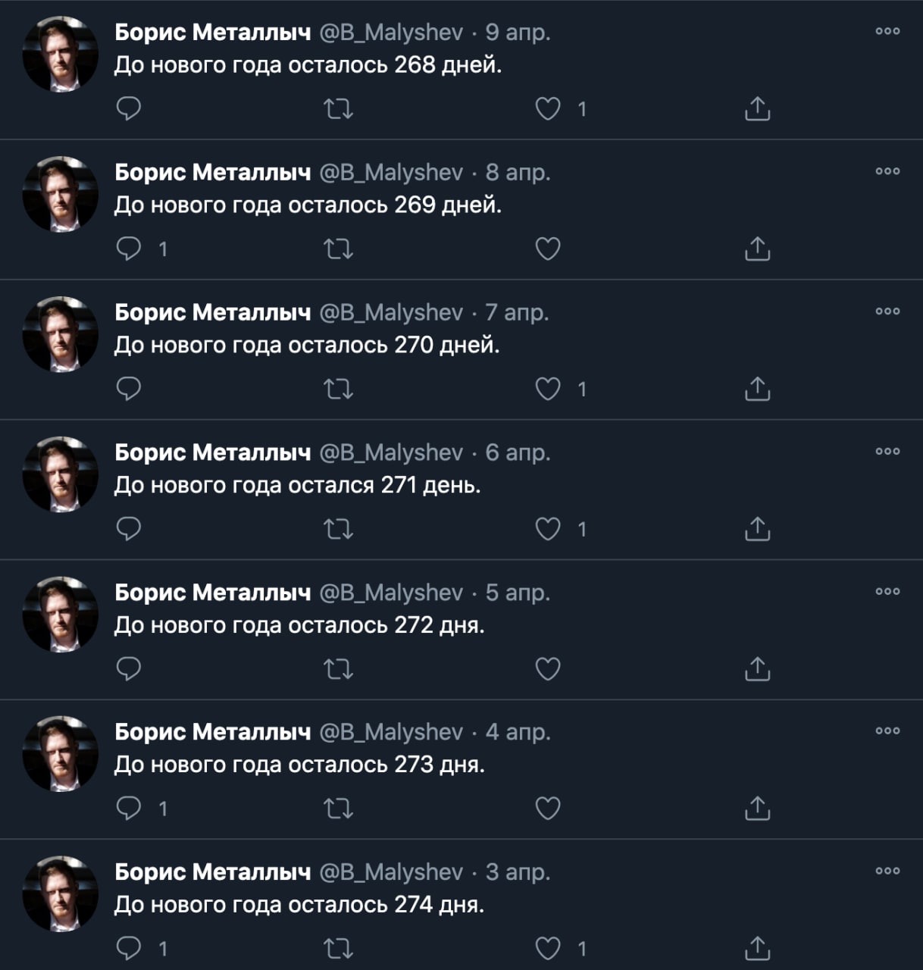This screenshot has height=970, width=923.
Task: Like the 7 апр. tweet
Action: coord(548,390)
